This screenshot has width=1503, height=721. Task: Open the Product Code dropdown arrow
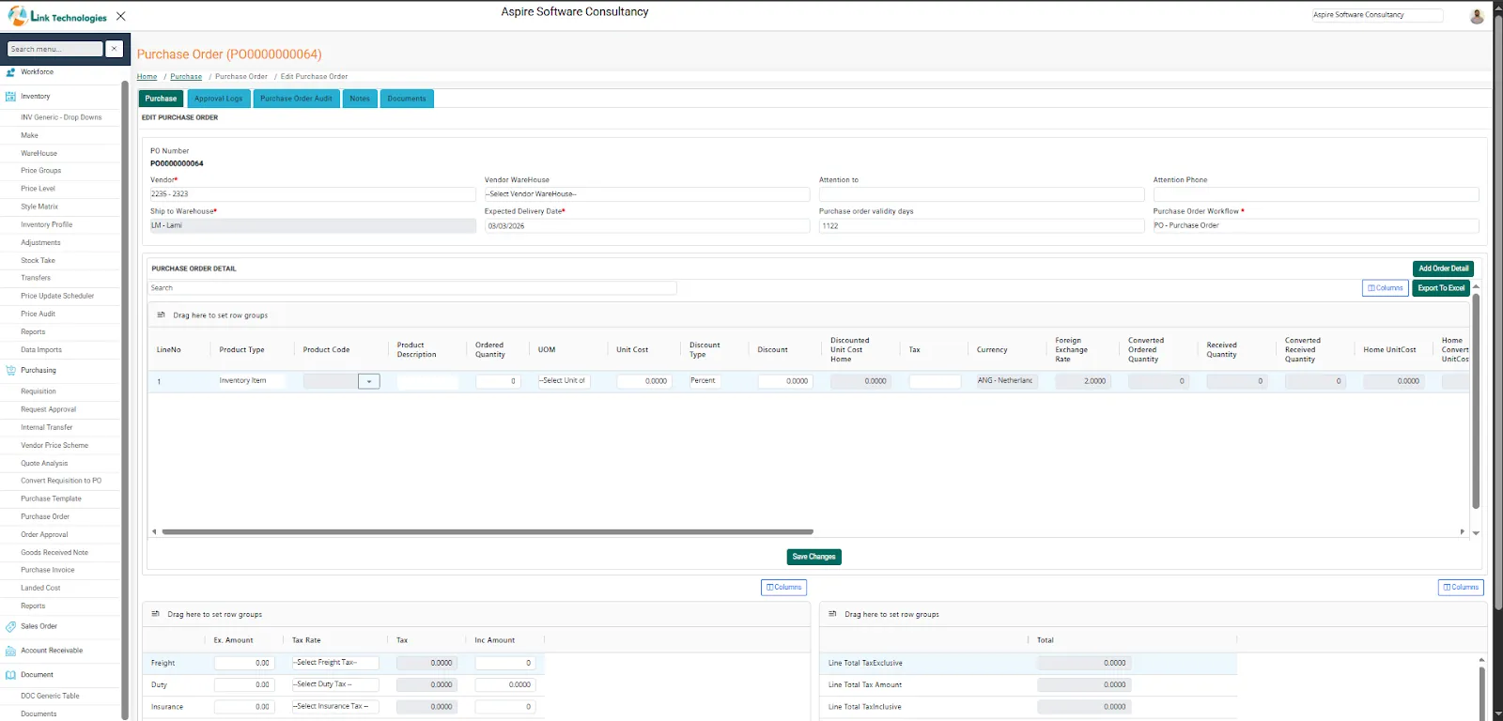click(x=369, y=381)
